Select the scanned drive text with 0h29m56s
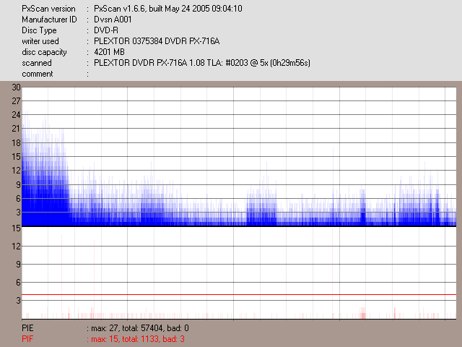 point(202,63)
